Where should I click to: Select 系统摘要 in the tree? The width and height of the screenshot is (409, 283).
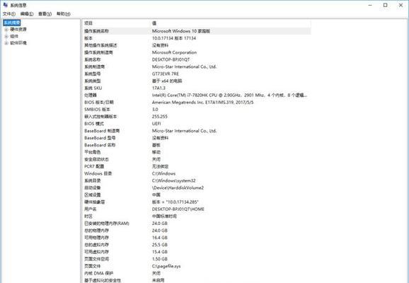pos(12,23)
